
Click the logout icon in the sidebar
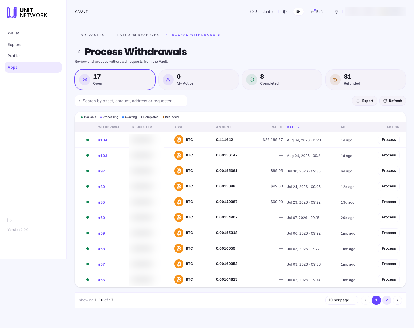pos(10,220)
